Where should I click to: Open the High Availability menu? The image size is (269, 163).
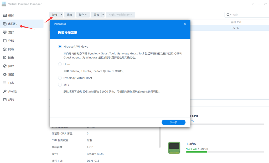(120, 15)
